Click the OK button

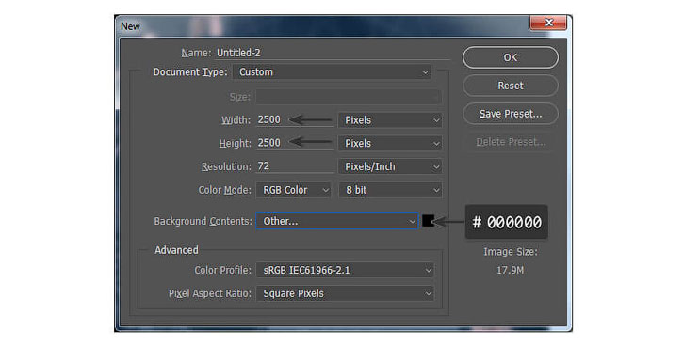[510, 57]
